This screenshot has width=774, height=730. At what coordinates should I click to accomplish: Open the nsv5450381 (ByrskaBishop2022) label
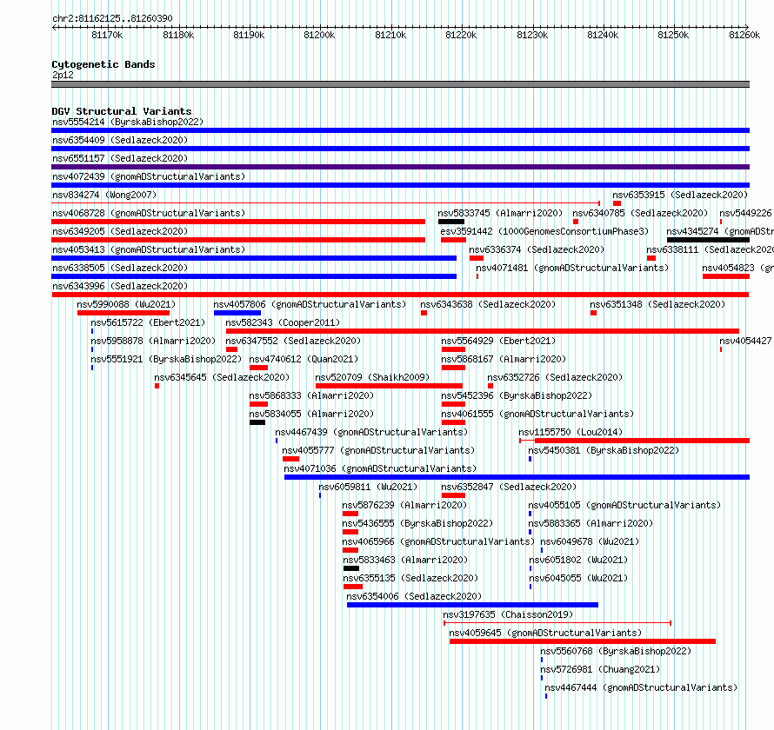coord(604,450)
